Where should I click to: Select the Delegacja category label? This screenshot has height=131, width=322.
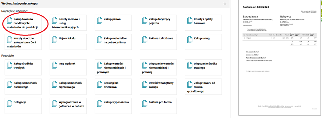(20, 102)
